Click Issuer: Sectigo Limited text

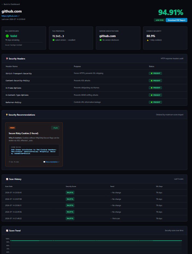[13, 45]
